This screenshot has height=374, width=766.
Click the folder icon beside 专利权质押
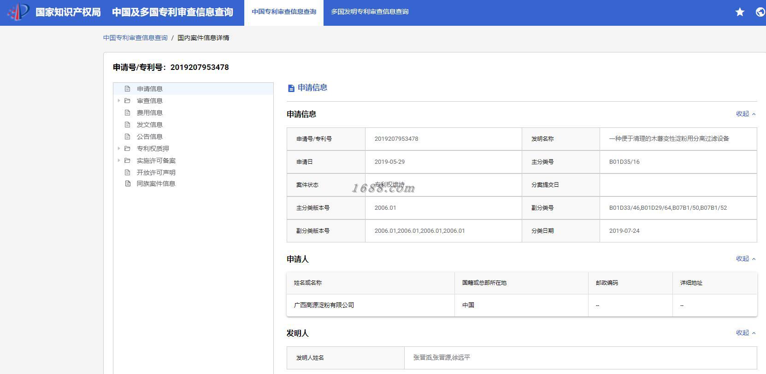click(x=128, y=149)
